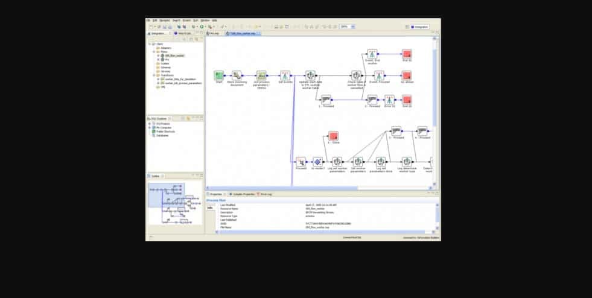Screen dimensions: 592x298
Task: Open the File menu
Action: (148, 20)
